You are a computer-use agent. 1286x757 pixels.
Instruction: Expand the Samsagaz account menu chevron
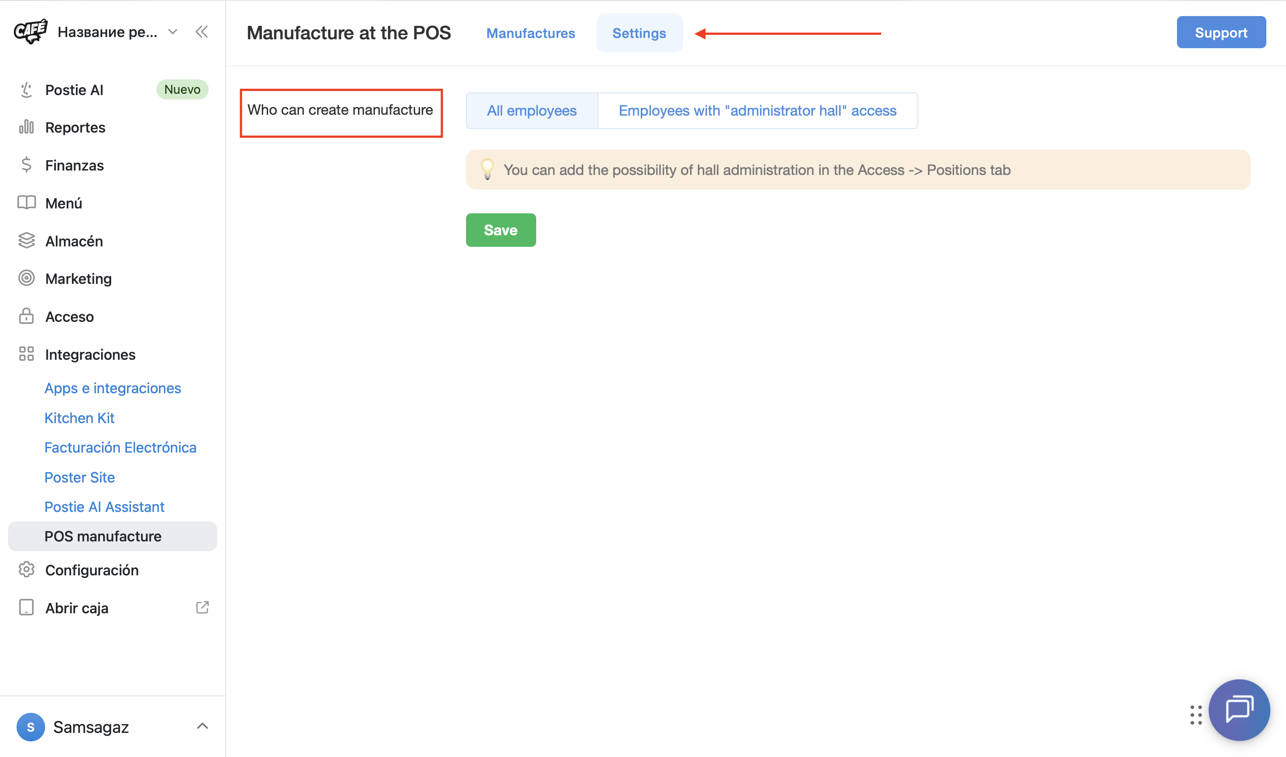[202, 726]
